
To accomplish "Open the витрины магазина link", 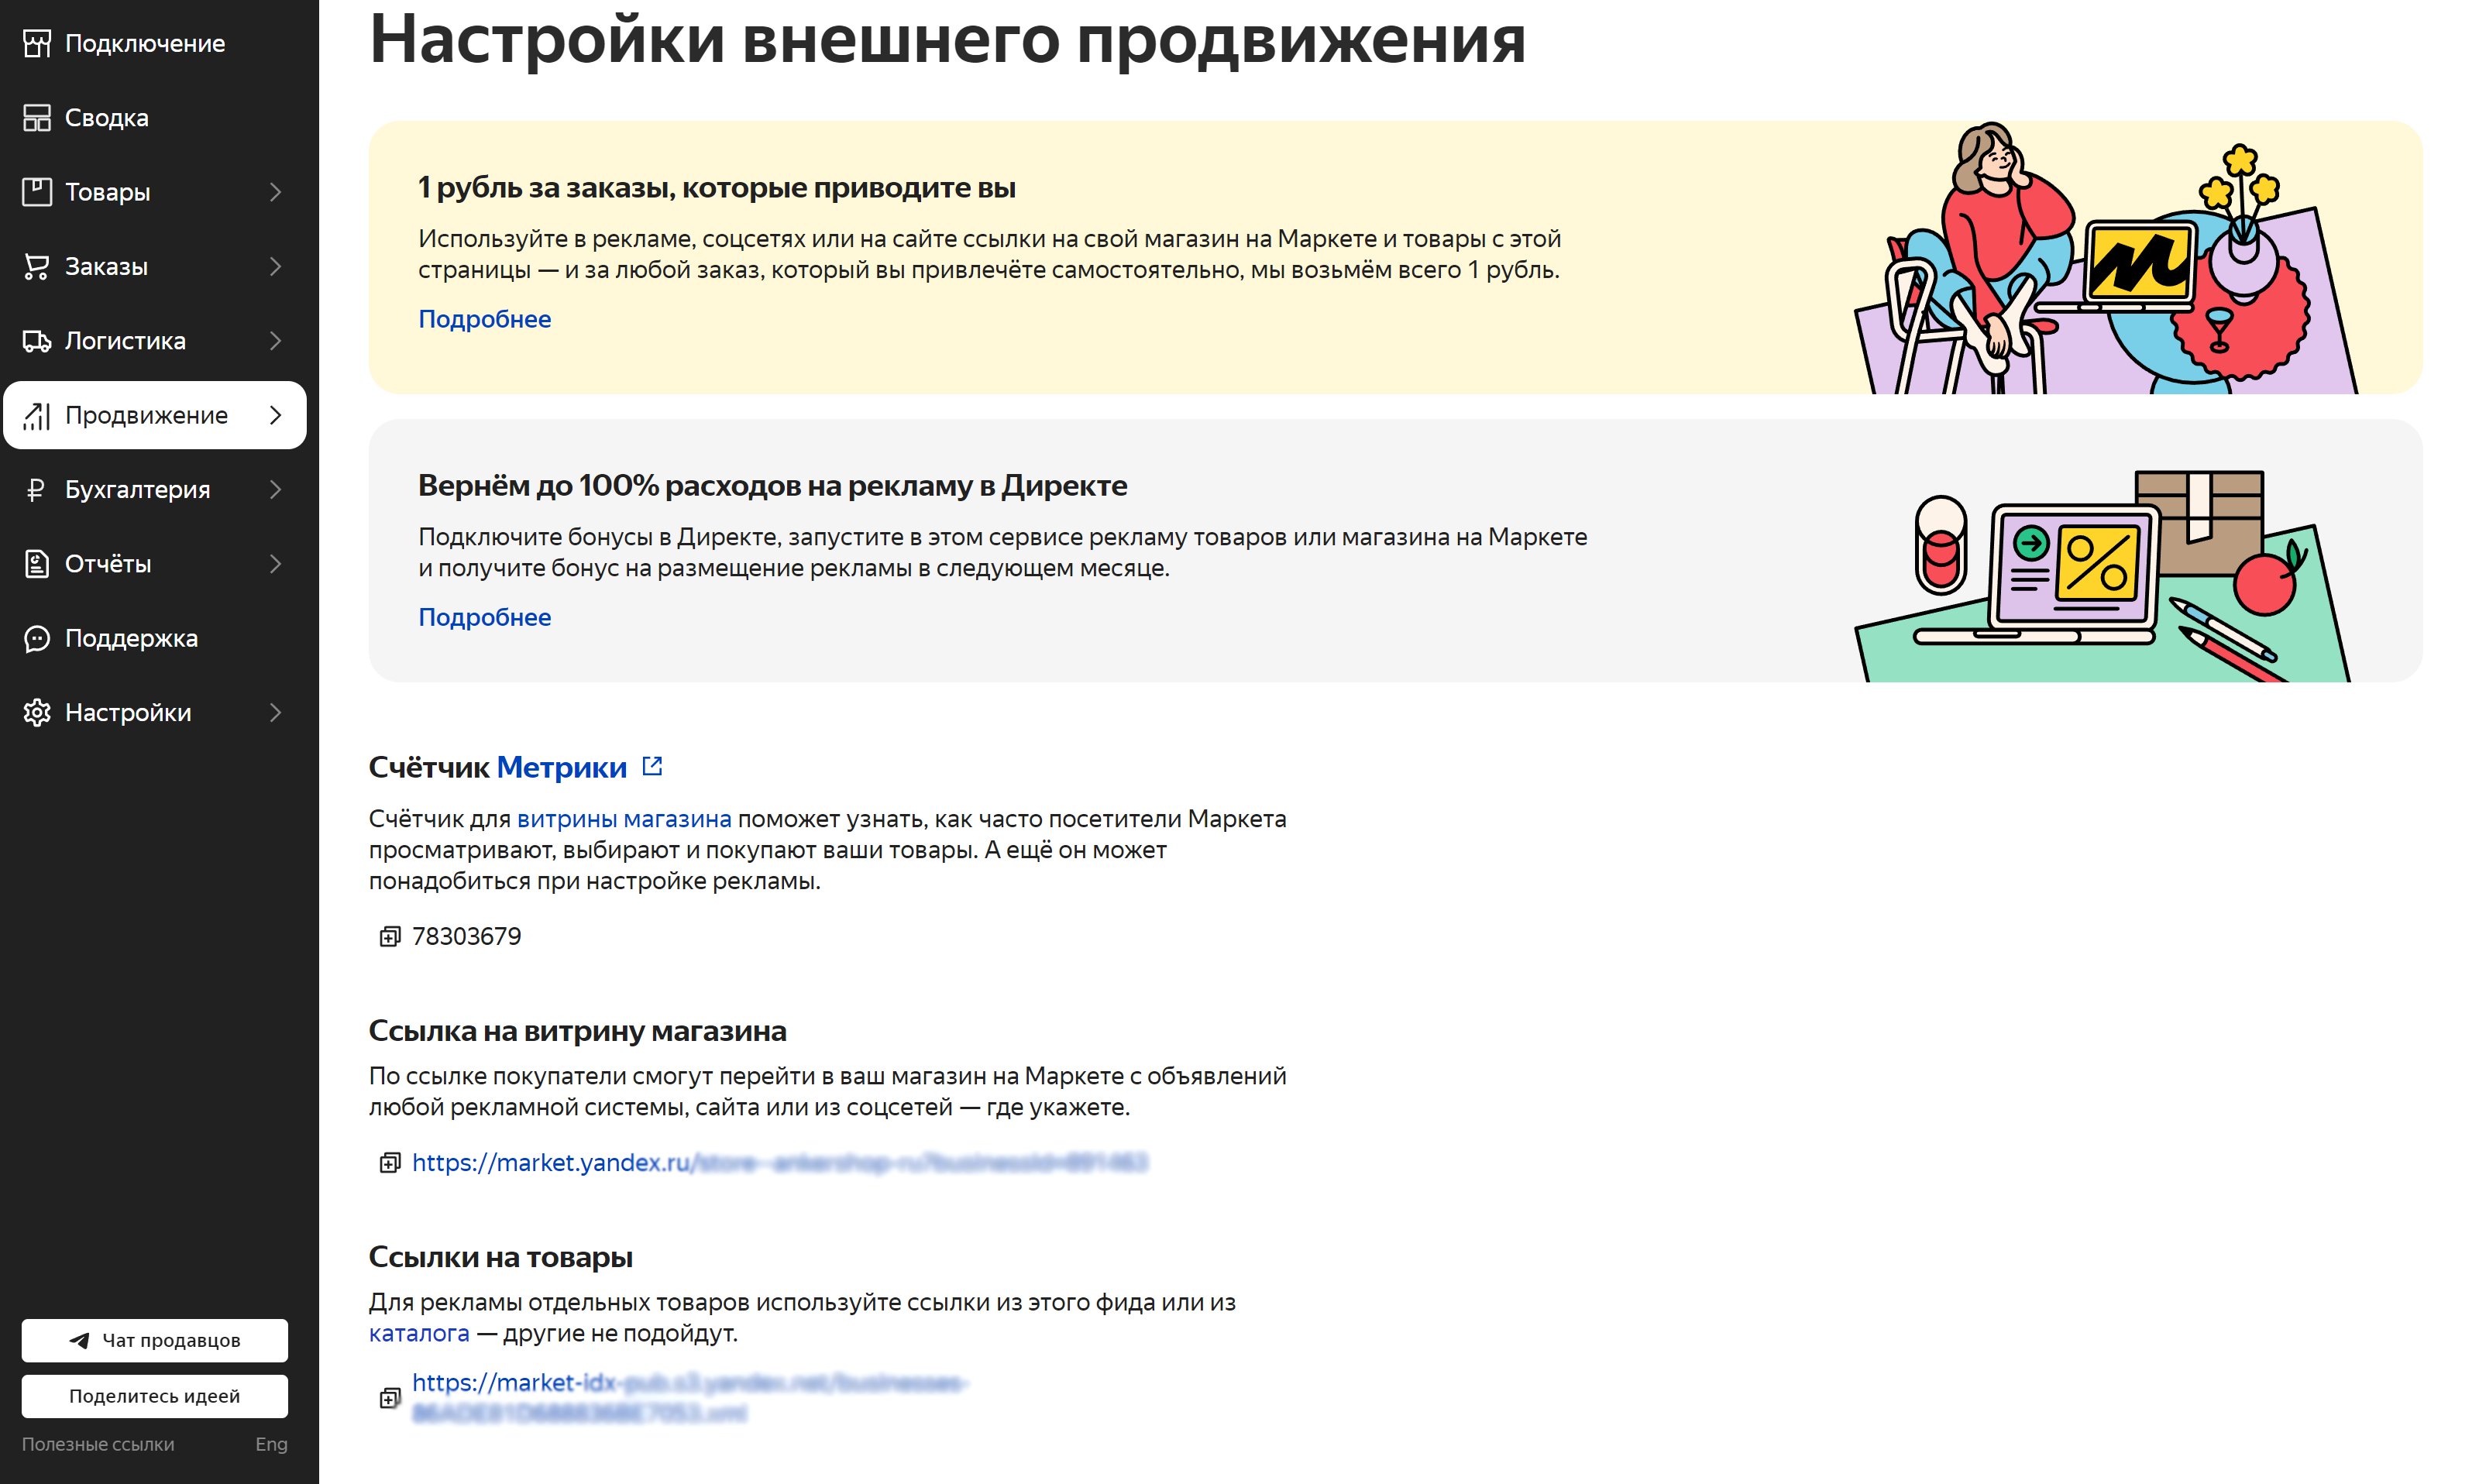I will 624,819.
